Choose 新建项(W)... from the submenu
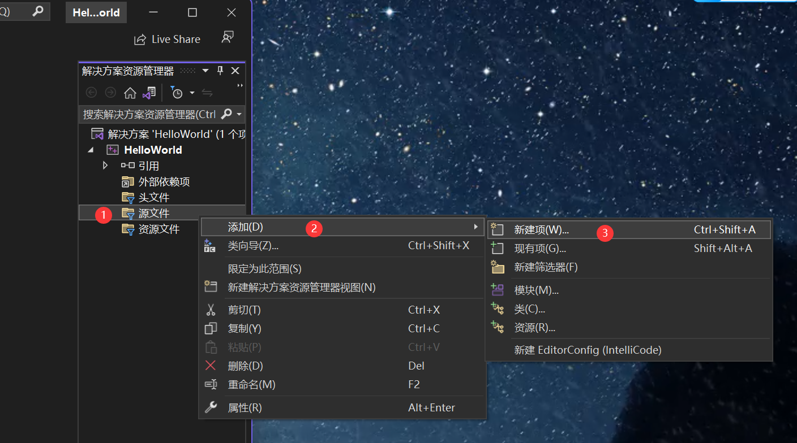 [x=541, y=230]
